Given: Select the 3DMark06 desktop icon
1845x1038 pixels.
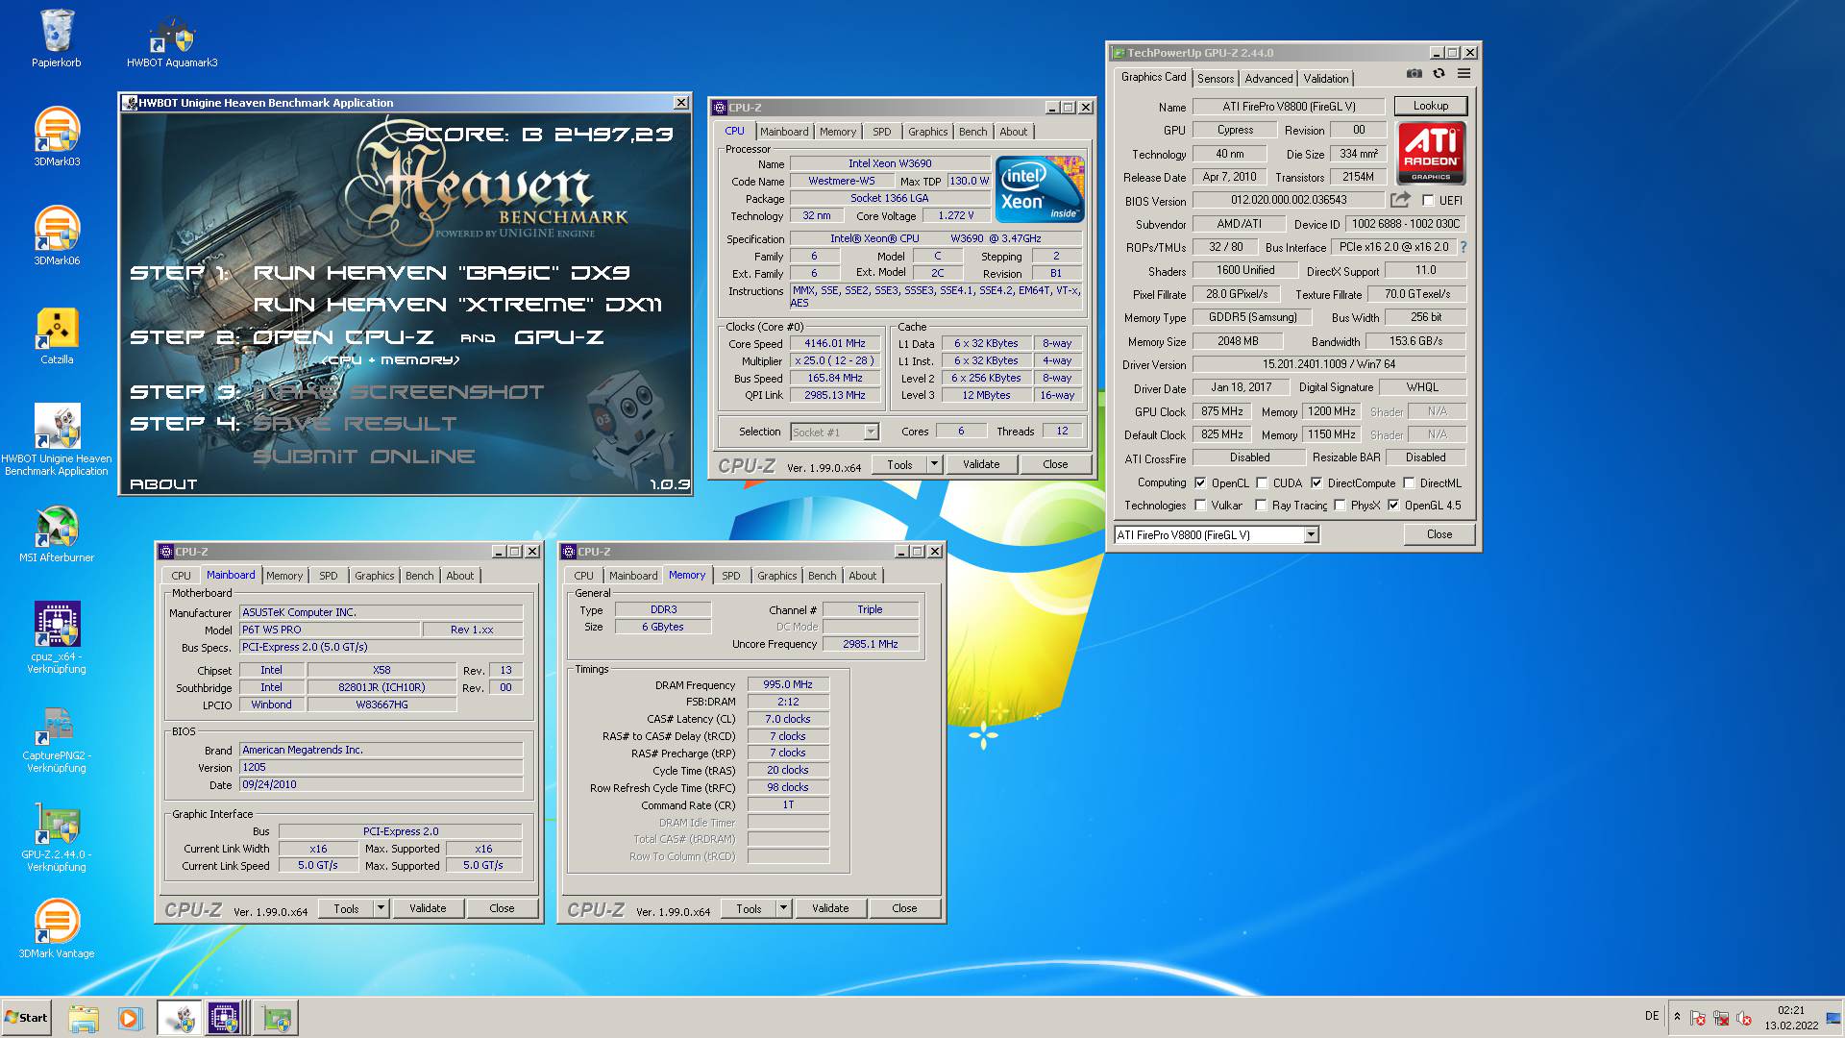Looking at the screenshot, I should pos(57,236).
